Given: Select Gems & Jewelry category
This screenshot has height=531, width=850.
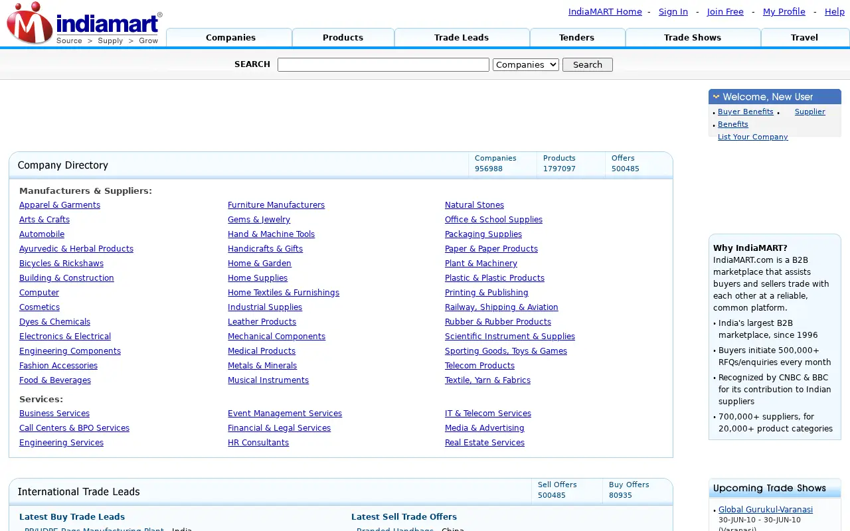Looking at the screenshot, I should pos(259,220).
